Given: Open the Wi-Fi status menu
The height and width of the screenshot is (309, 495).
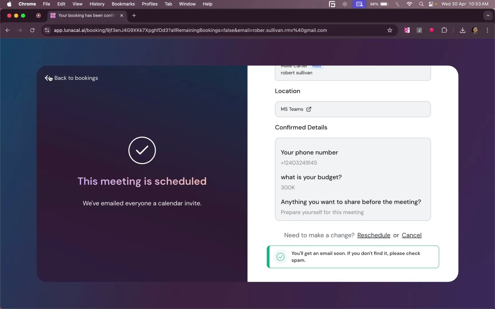Looking at the screenshot, I should [409, 4].
